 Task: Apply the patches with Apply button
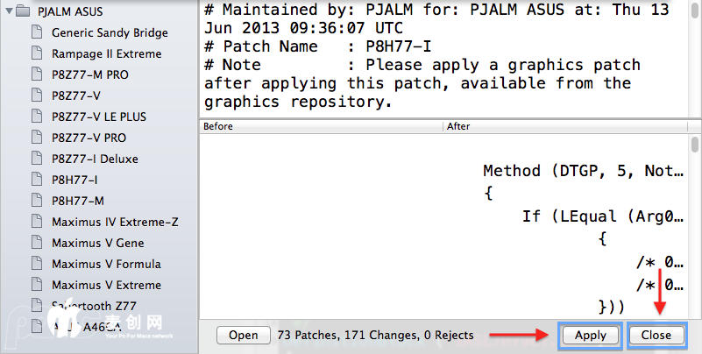click(590, 335)
